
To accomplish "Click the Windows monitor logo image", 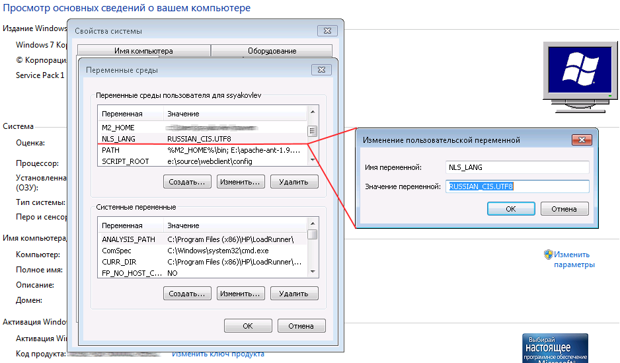I will 580,77.
